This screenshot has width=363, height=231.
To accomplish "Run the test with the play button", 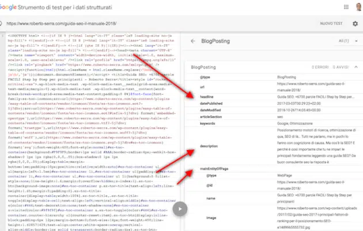I will (180, 208).
